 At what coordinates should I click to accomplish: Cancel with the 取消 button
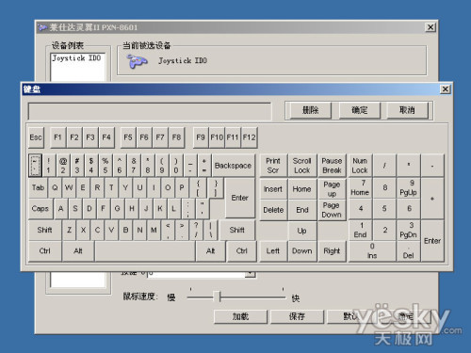point(407,110)
